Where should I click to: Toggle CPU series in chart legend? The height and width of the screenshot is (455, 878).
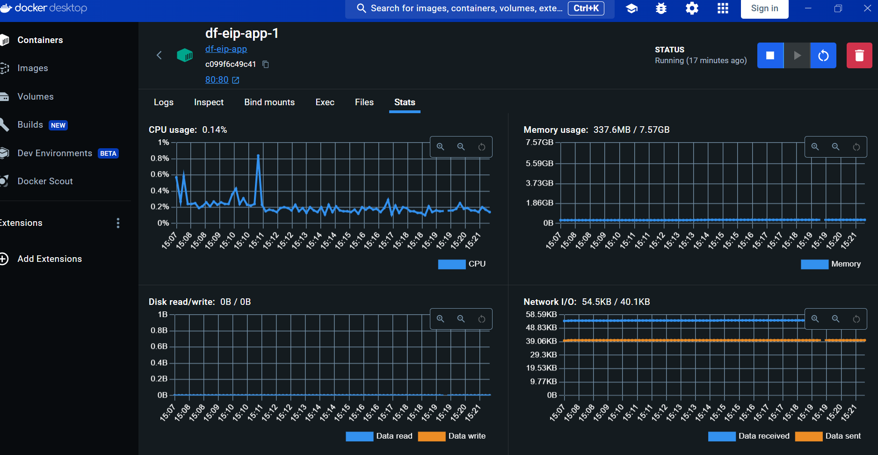pos(462,264)
